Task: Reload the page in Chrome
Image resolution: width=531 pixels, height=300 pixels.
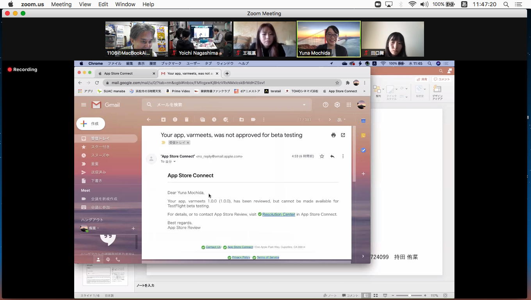Action: 97,83
